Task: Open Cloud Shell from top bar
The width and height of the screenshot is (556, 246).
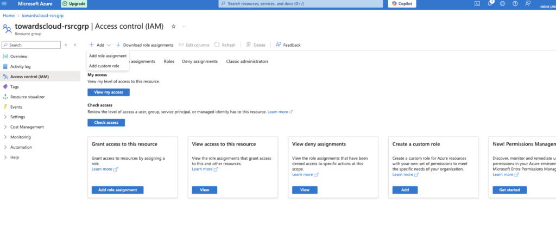Action: (x=477, y=4)
